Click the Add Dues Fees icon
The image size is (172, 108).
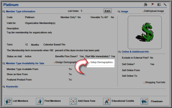[73, 101]
